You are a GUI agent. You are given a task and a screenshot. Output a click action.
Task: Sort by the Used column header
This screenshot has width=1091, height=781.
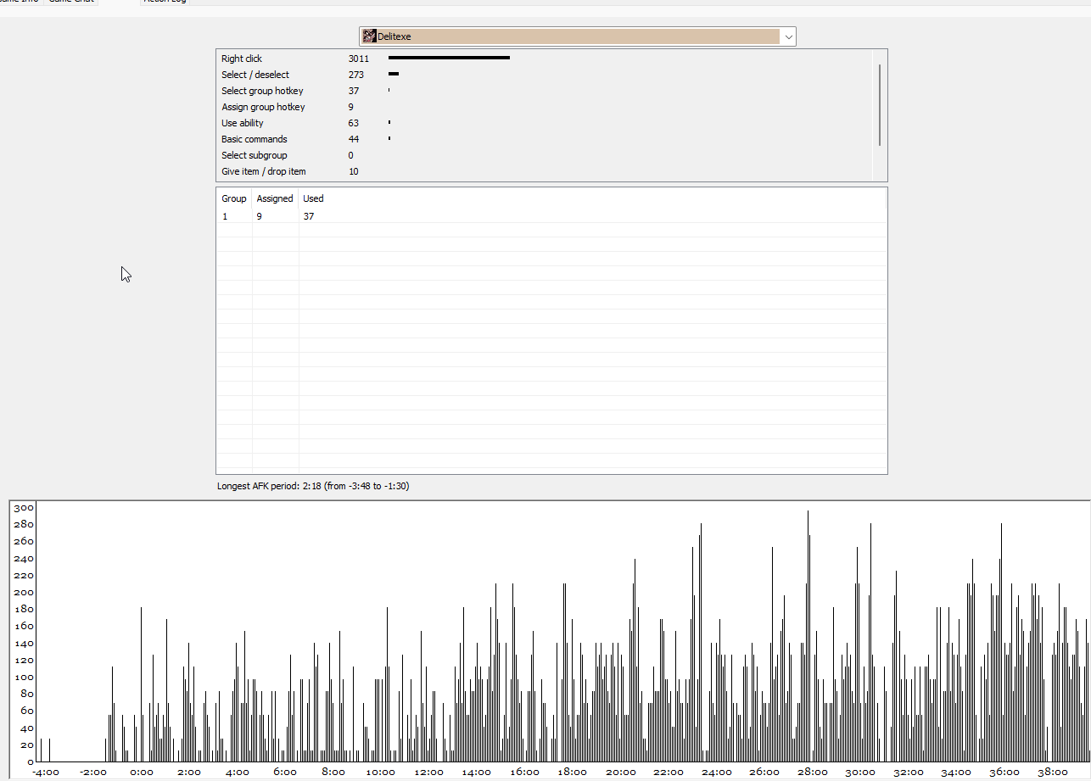tap(313, 198)
